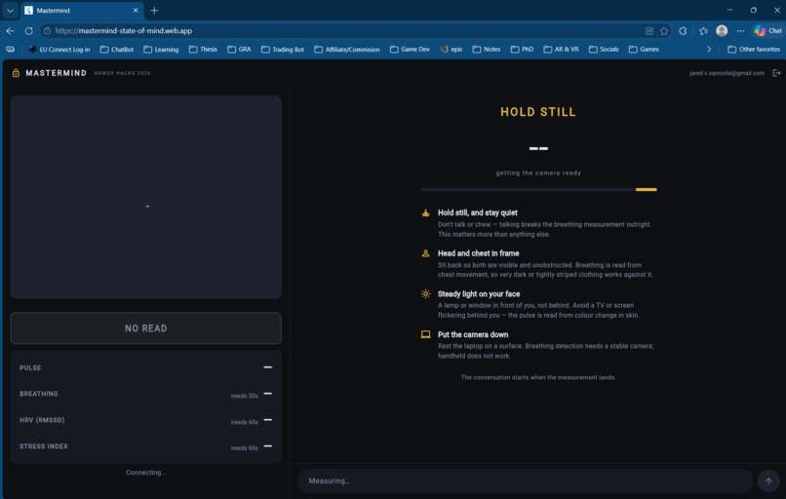
Task: View site information lock icon
Action: coord(47,30)
